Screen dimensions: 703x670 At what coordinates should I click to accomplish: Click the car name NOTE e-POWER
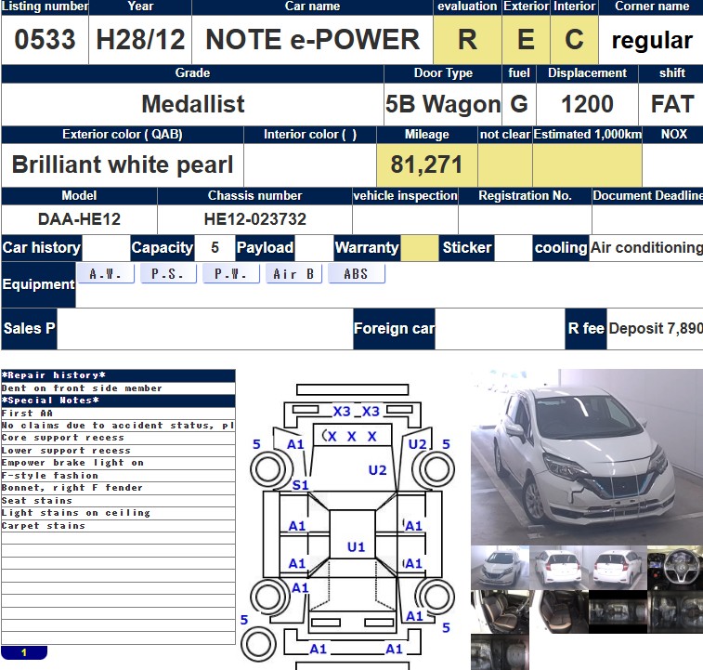pyautogui.click(x=312, y=39)
